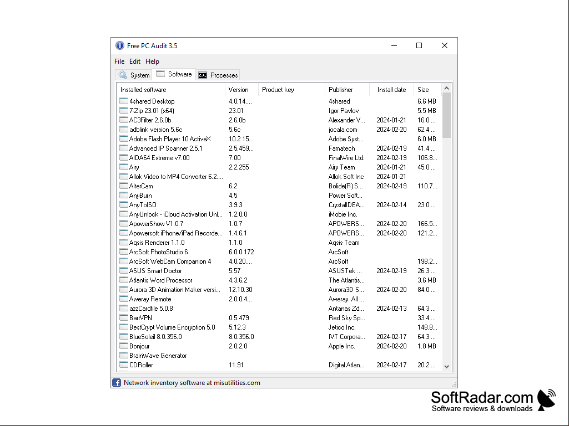Click publisher Igor Pavlov cell
569x426 pixels.
click(343, 110)
